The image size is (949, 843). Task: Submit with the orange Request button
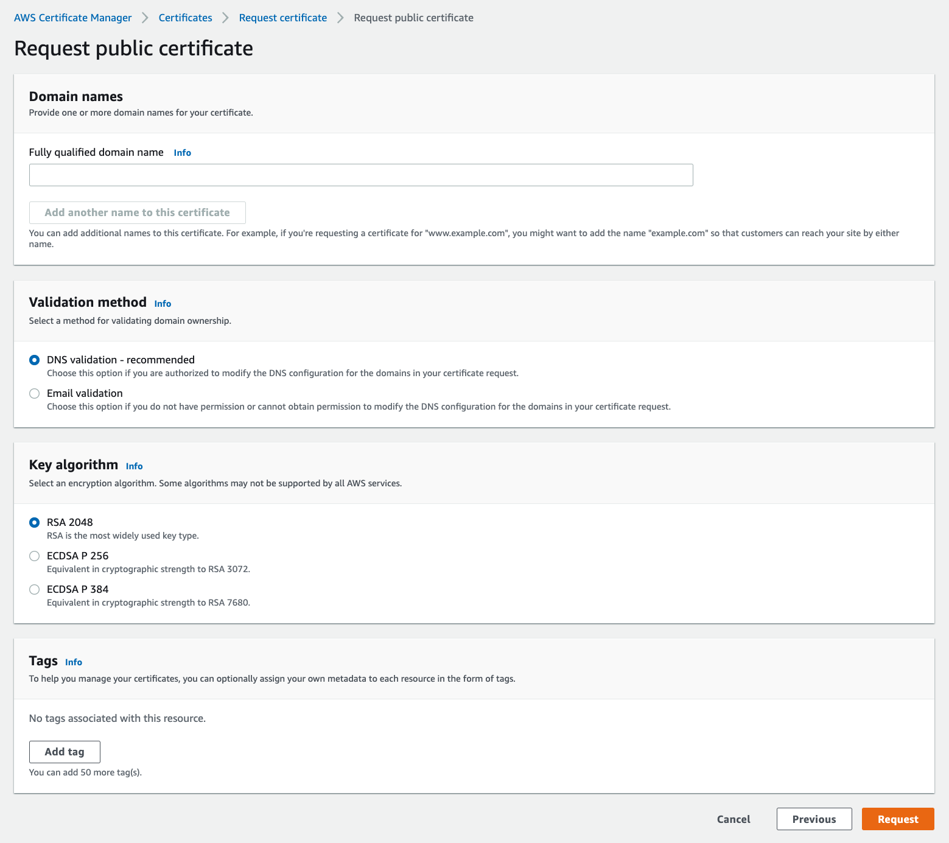tap(897, 819)
